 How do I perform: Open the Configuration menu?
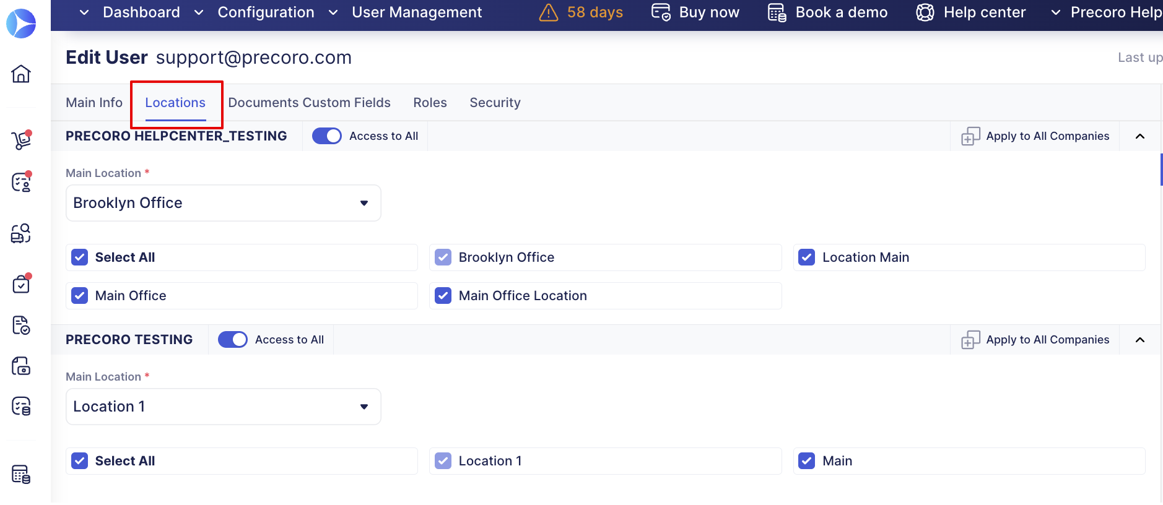coord(266,12)
